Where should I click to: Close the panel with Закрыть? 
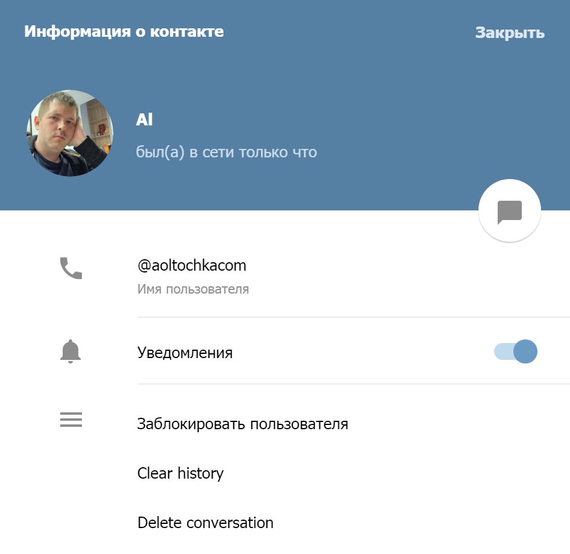tap(510, 33)
